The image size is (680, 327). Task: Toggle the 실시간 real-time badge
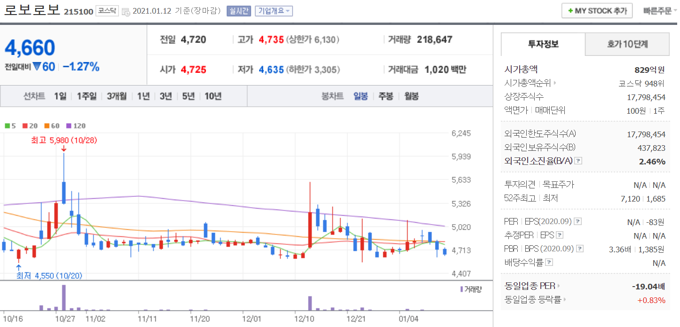coord(239,11)
